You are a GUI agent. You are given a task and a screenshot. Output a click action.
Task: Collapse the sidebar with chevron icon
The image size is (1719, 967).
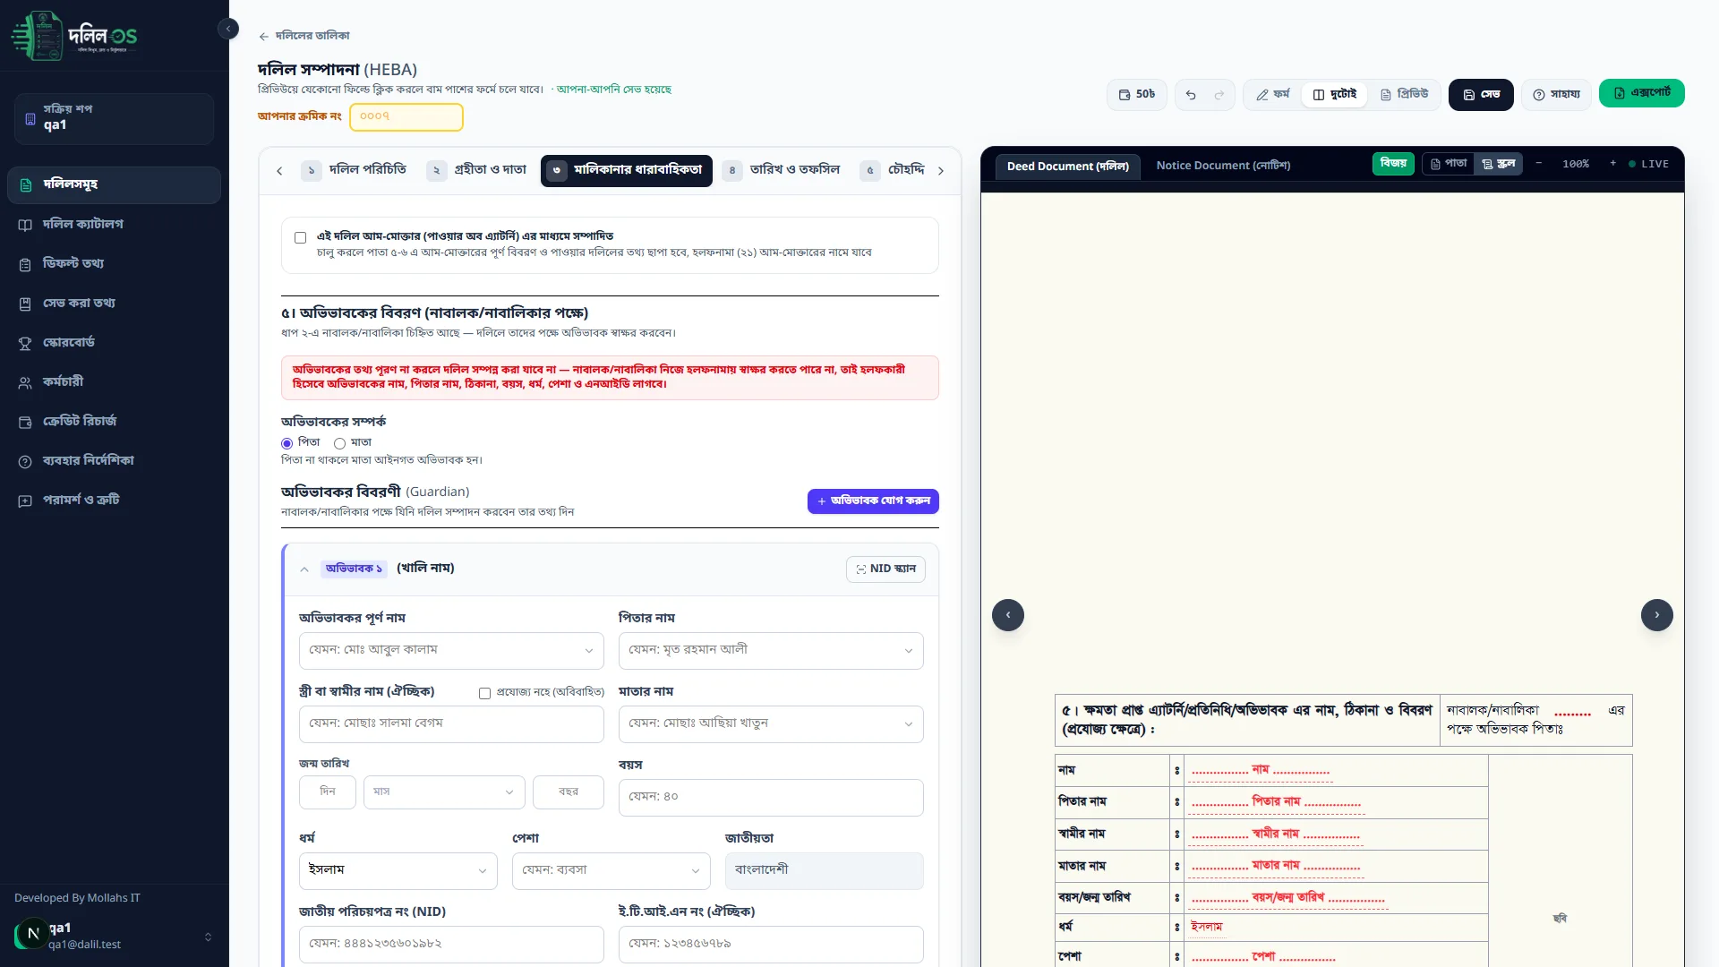228,29
